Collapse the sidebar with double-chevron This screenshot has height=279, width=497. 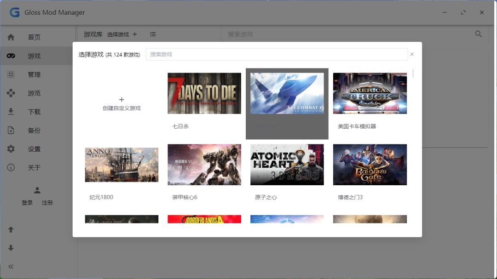click(x=11, y=266)
